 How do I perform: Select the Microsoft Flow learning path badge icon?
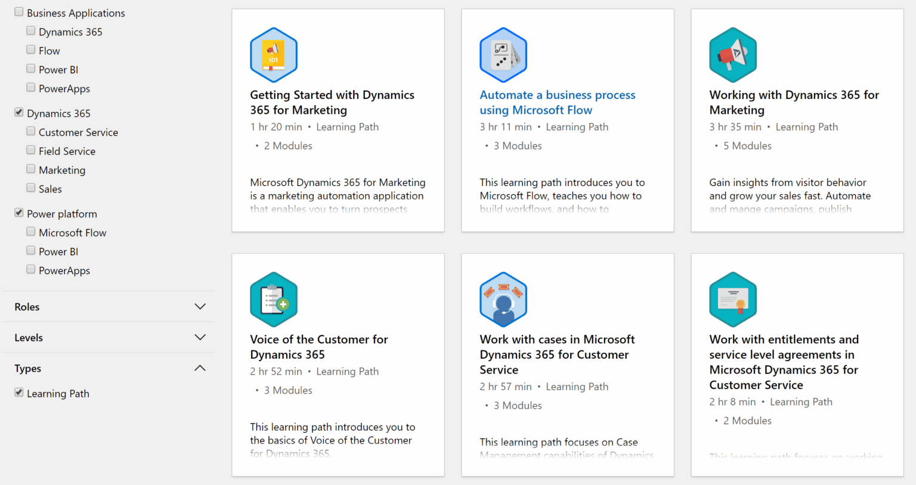pos(503,54)
